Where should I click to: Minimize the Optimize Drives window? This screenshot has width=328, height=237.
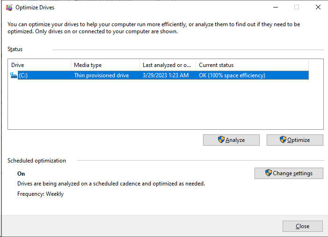click(276, 7)
